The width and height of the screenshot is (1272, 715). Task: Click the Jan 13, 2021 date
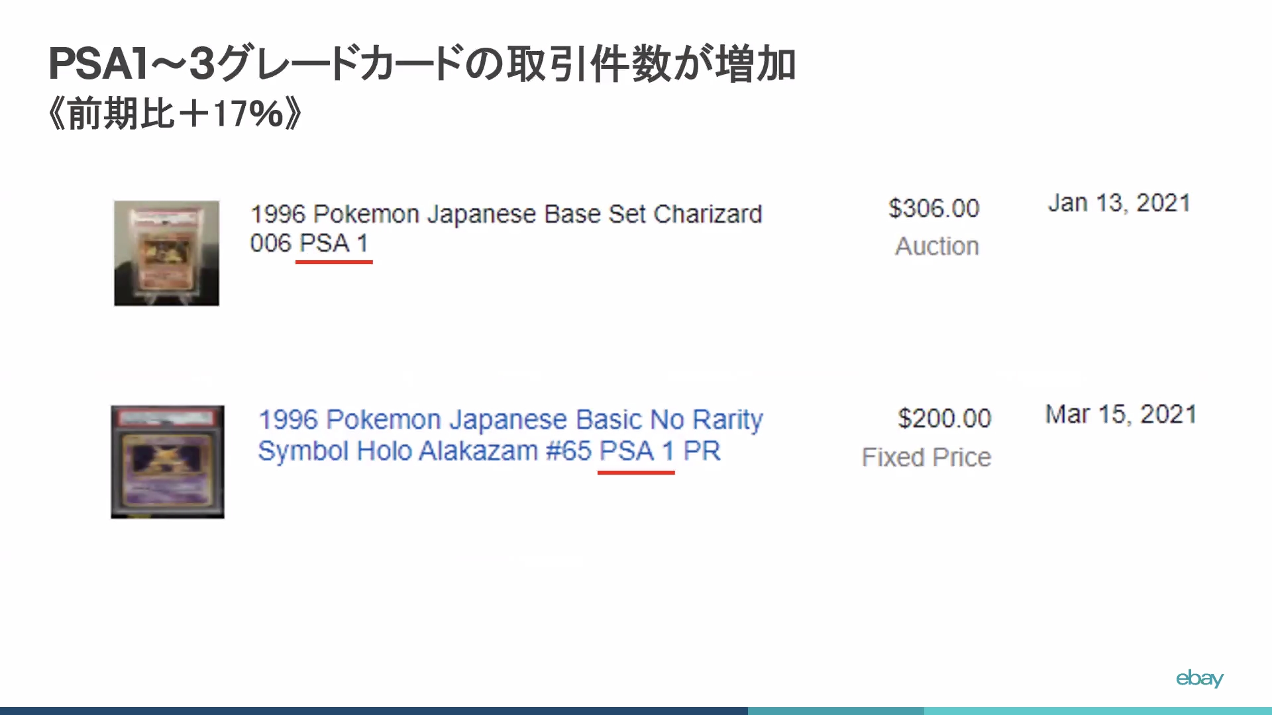click(1119, 203)
